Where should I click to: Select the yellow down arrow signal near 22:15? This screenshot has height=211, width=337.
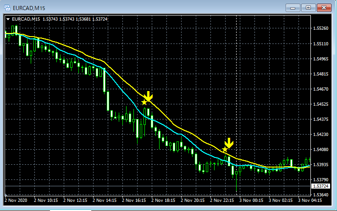coord(229,143)
